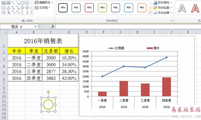Click the Name Box showing 组合 4
Screen dimensions: 201x120
point(17,27)
